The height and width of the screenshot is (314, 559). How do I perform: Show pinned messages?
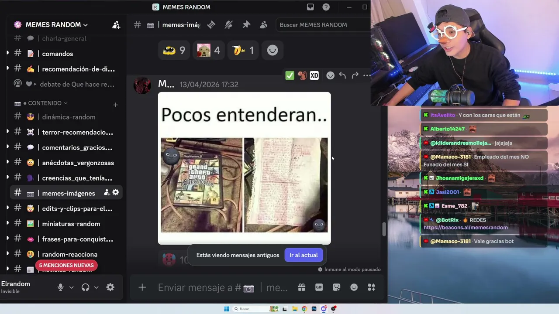pyautogui.click(x=246, y=25)
